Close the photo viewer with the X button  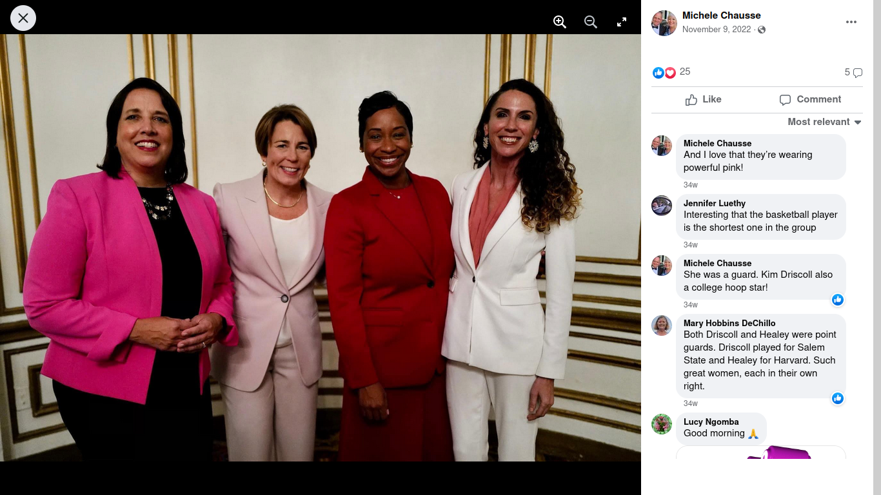(23, 18)
